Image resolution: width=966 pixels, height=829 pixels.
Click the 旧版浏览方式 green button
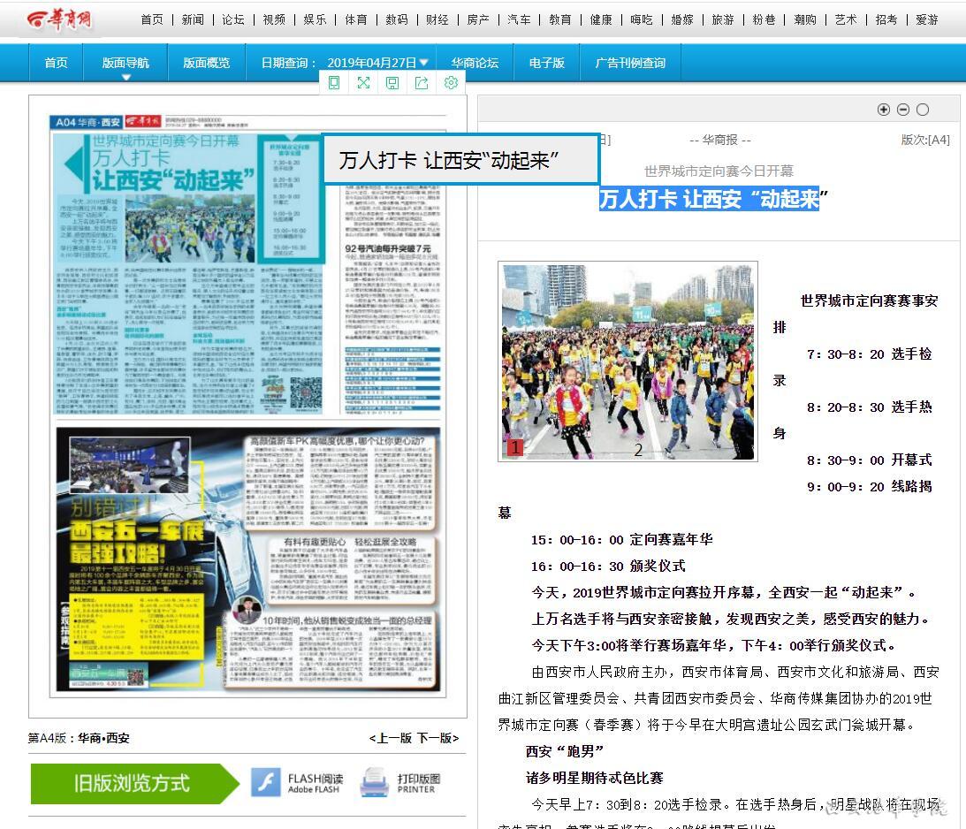tap(133, 783)
